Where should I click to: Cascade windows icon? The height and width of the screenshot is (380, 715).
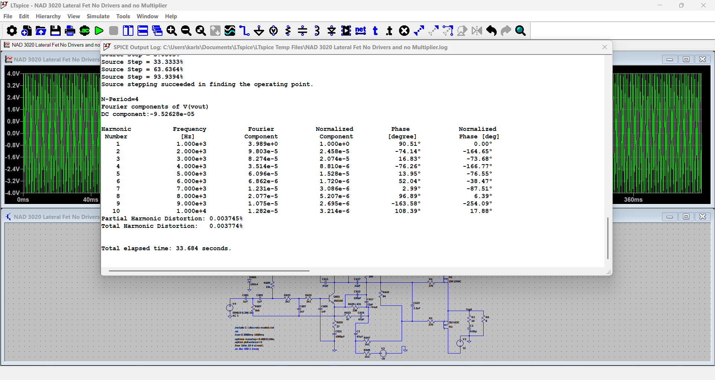point(157,31)
